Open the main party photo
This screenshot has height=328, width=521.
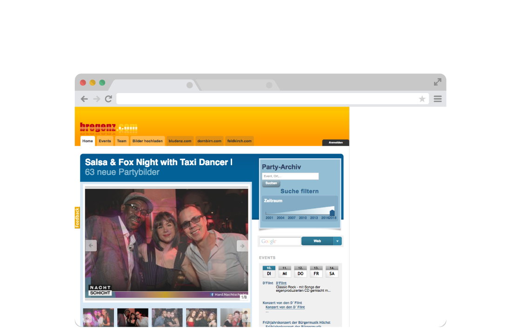pyautogui.click(x=167, y=242)
